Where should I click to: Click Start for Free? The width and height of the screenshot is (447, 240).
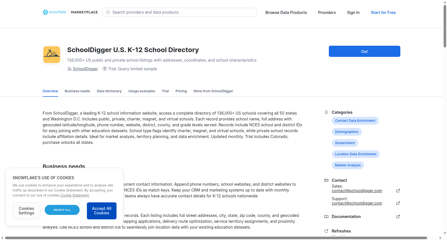[383, 13]
